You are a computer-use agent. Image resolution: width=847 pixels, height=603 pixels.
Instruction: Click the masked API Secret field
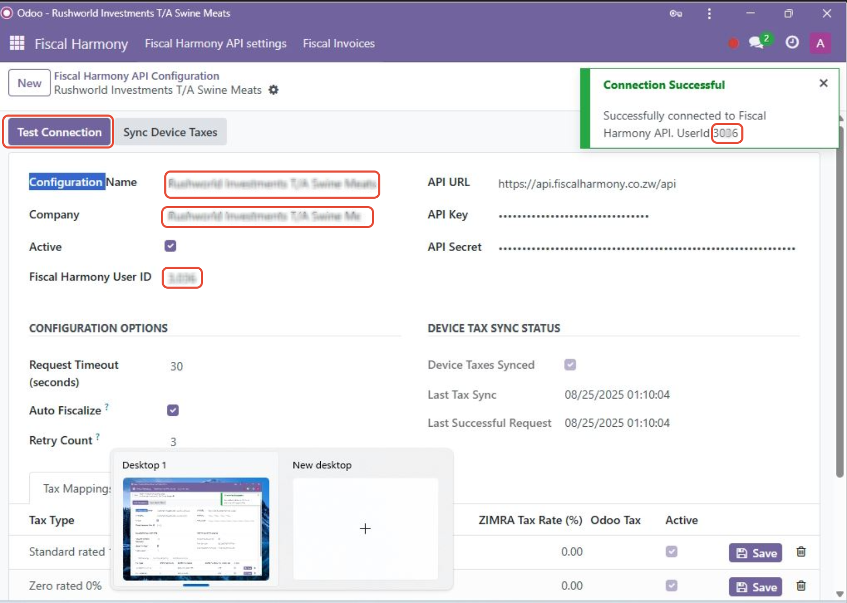point(647,248)
